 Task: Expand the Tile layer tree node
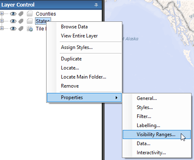2,28
